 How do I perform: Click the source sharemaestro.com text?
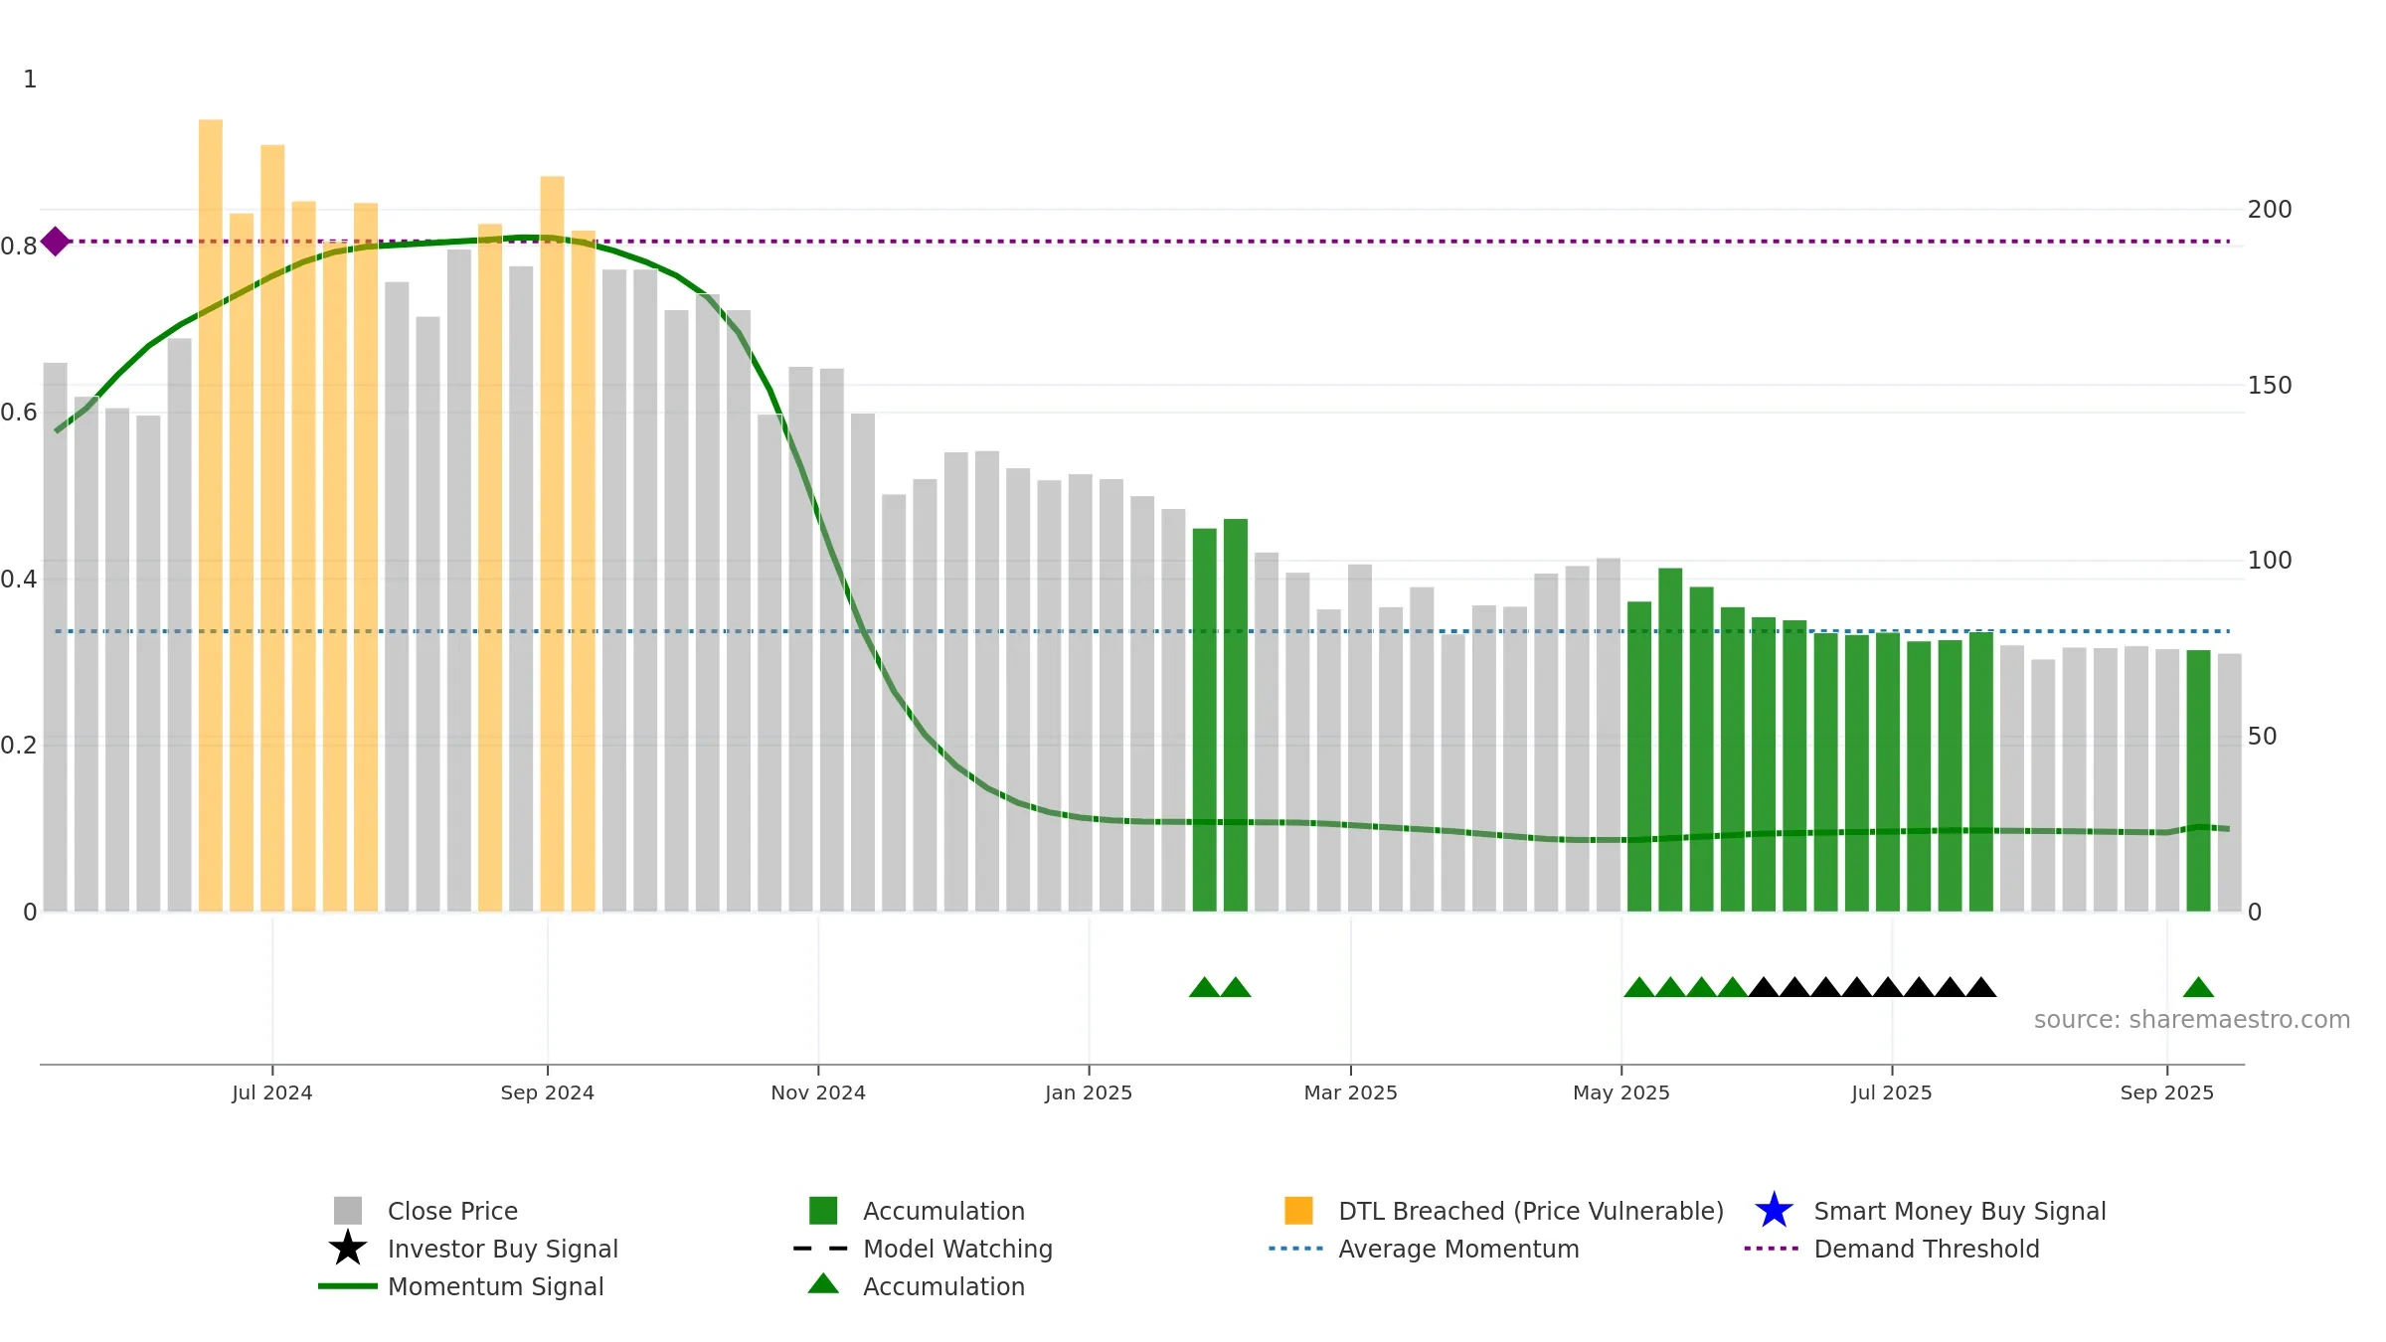[x=2191, y=1020]
